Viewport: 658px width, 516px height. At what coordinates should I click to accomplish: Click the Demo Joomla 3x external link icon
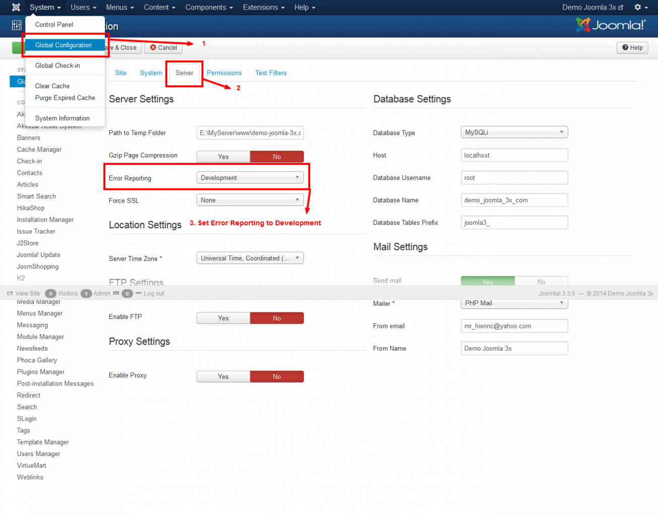pyautogui.click(x=621, y=8)
